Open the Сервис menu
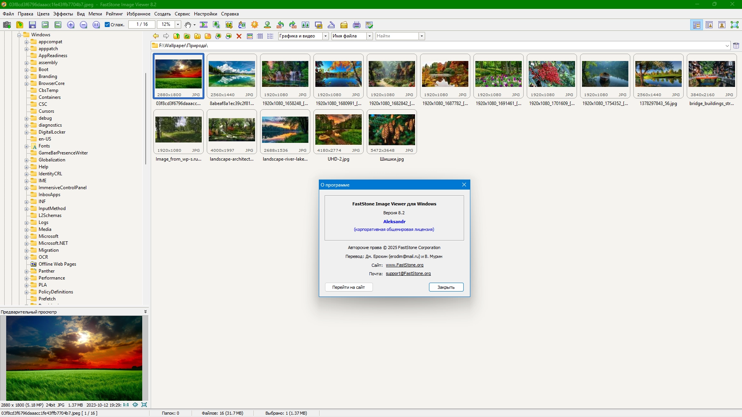This screenshot has width=742, height=417. pyautogui.click(x=182, y=14)
